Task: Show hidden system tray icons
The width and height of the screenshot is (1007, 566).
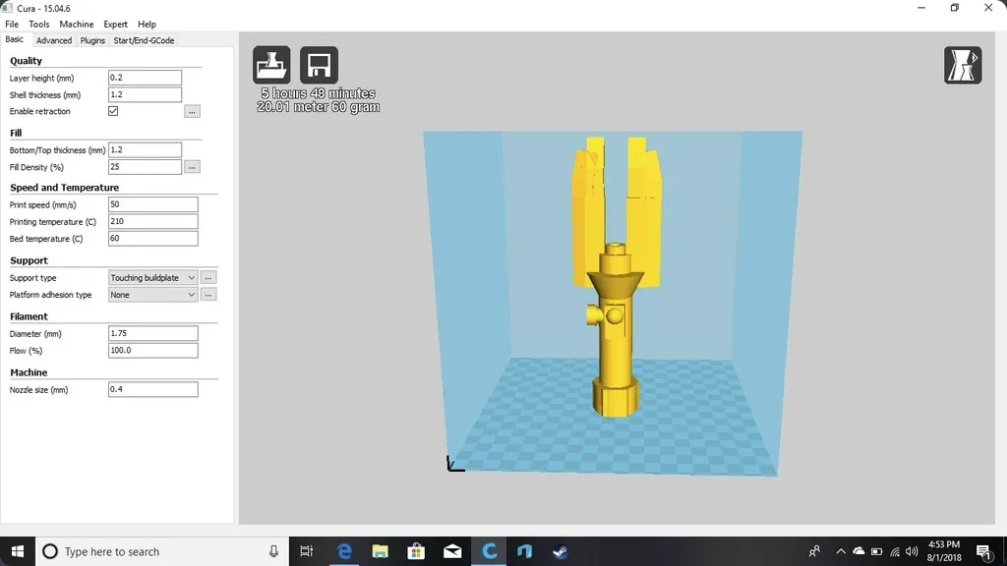Action: point(841,551)
